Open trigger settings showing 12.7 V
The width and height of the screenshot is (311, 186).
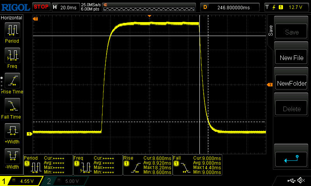(287, 7)
